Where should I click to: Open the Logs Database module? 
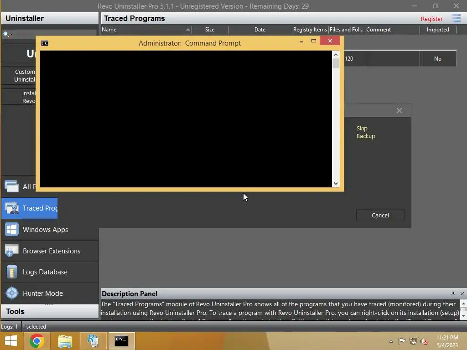click(x=50, y=272)
